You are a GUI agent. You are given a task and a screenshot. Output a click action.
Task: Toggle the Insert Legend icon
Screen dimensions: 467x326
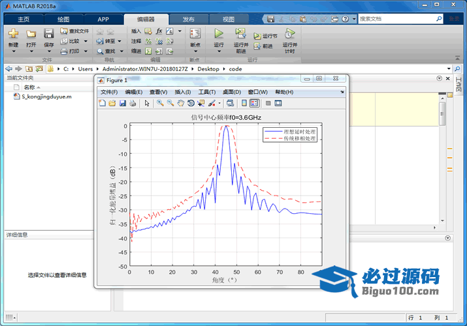[254, 103]
